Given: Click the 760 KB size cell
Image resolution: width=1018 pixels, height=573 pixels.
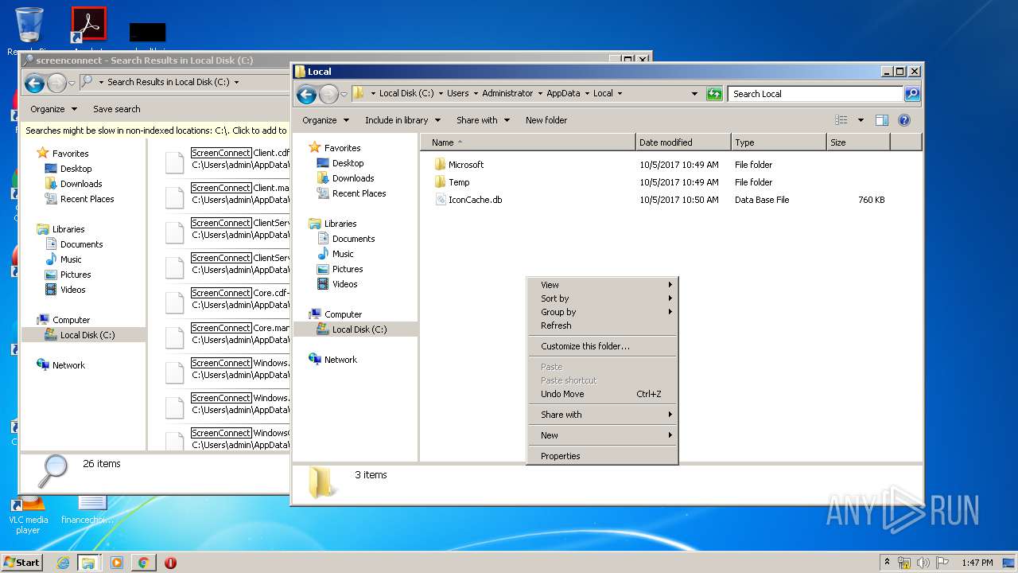Looking at the screenshot, I should [x=872, y=200].
